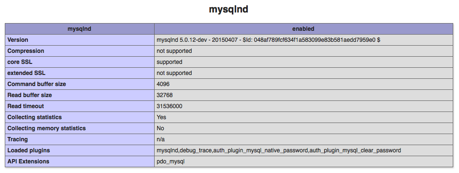Click the Collecting memory statistics label
The height and width of the screenshot is (173, 459).
pyautogui.click(x=47, y=128)
